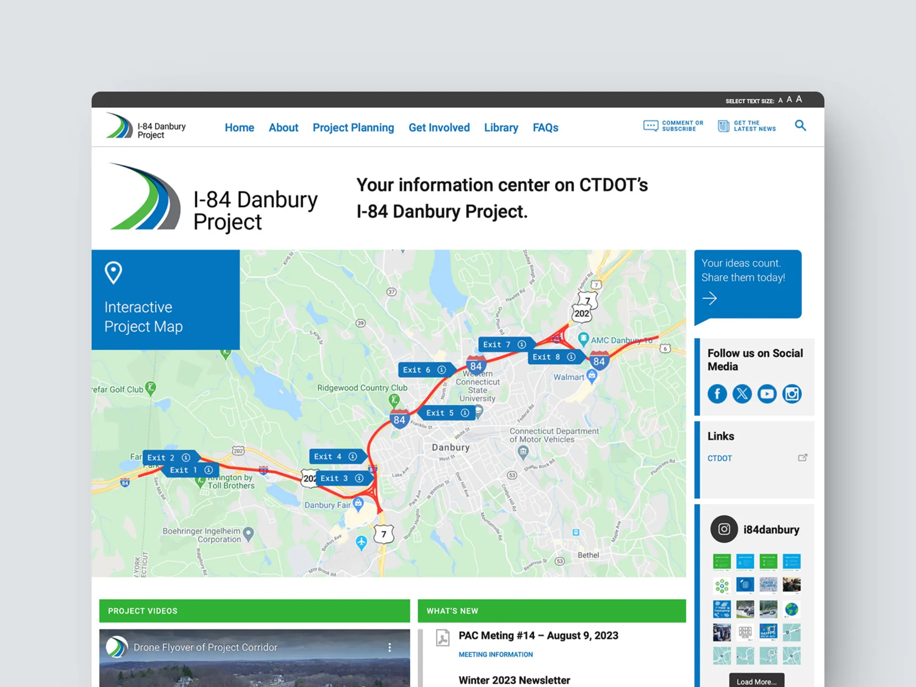
Task: Click the Get the Latest News link text
Action: [x=755, y=126]
